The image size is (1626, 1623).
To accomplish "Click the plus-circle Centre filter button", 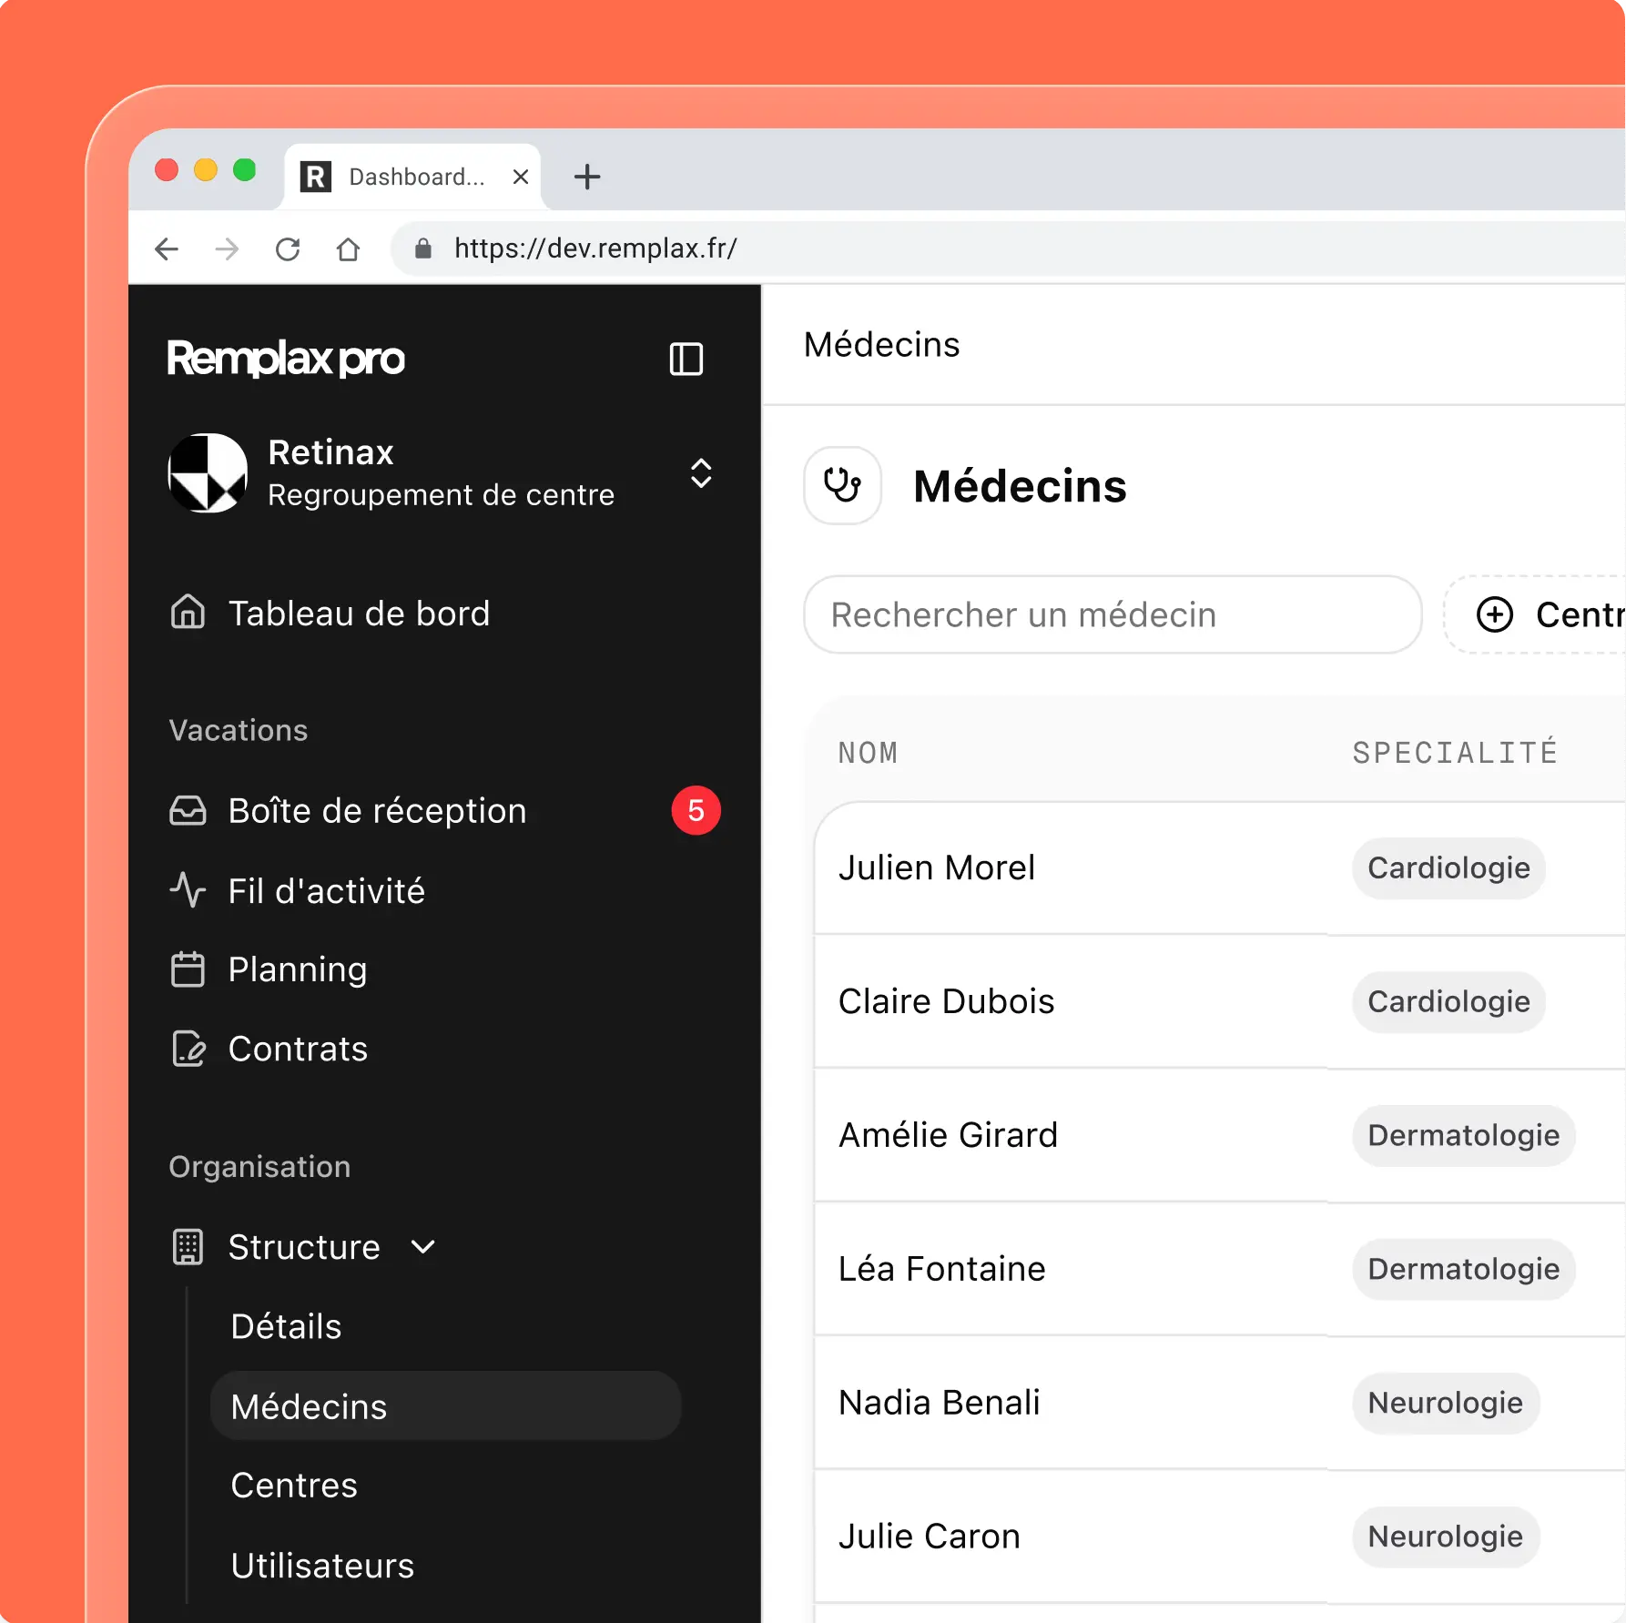I will (x=1534, y=614).
